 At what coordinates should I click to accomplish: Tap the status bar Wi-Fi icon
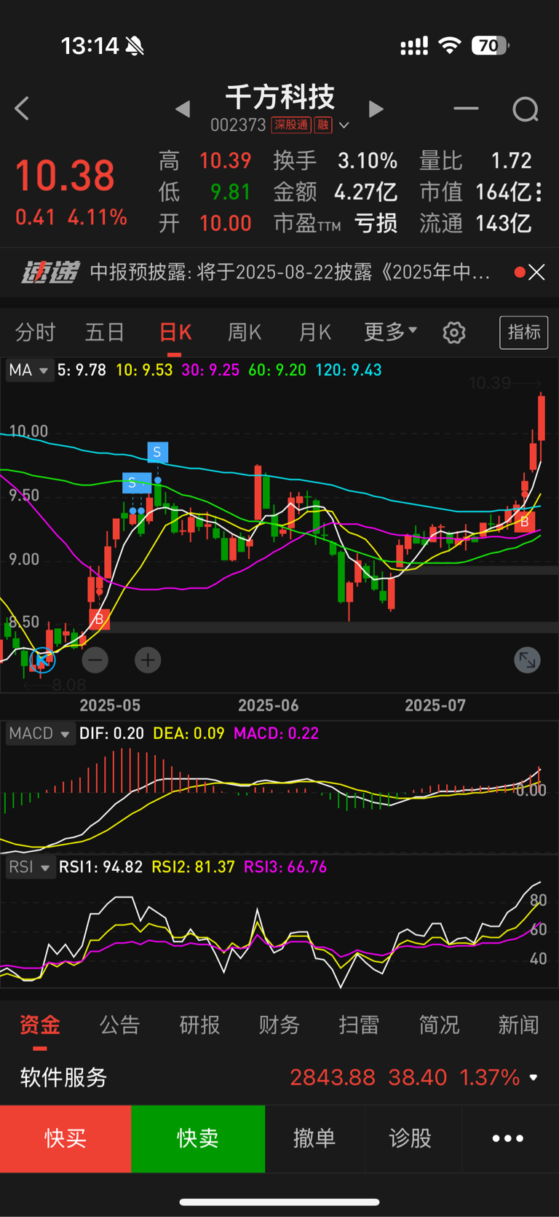(450, 46)
